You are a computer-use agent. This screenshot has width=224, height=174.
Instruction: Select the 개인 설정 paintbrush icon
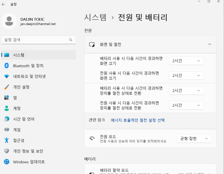tap(7, 87)
